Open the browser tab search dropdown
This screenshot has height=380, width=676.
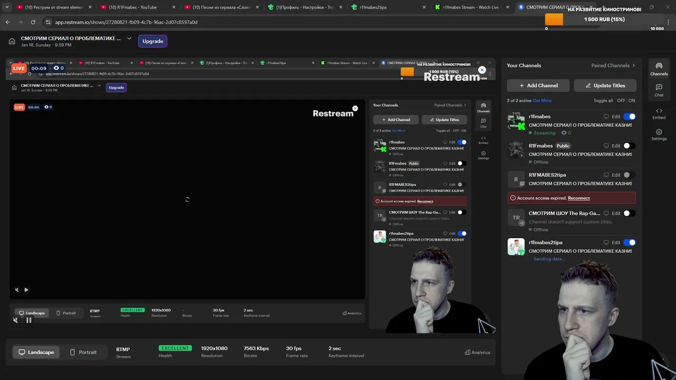[7, 7]
